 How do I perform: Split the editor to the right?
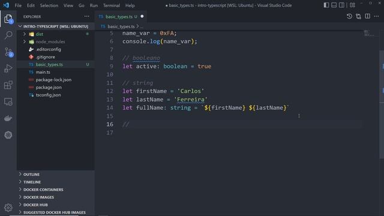368,16
